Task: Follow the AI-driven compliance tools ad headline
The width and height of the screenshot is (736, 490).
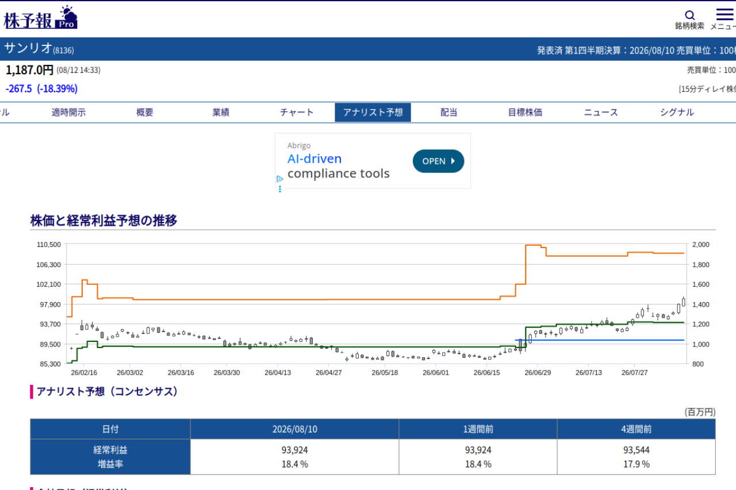Action: (x=339, y=166)
